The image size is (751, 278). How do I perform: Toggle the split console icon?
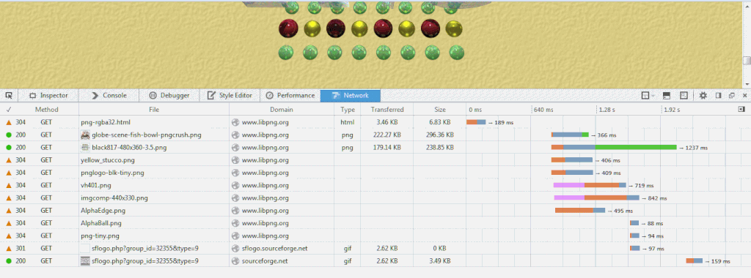[666, 96]
